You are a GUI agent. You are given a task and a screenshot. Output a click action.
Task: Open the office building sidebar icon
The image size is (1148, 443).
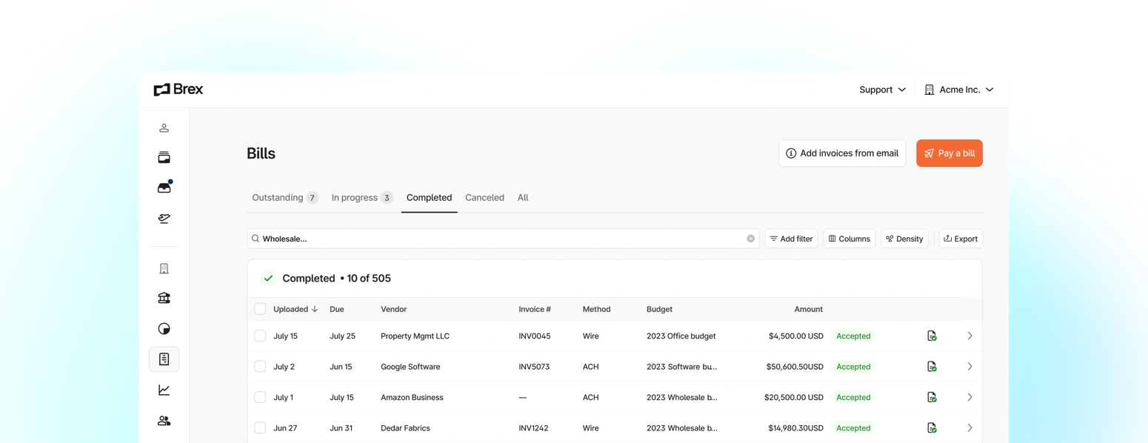(164, 268)
